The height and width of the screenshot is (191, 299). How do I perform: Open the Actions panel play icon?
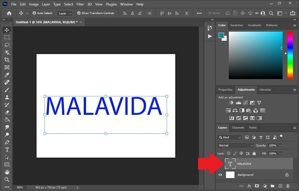[210, 36]
